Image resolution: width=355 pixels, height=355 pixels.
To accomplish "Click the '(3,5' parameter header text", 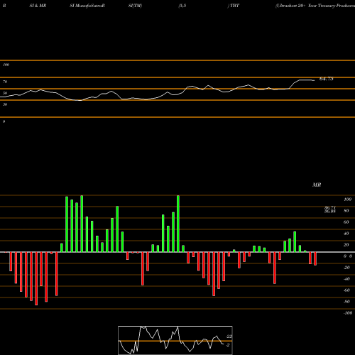I will [x=182, y=6].
